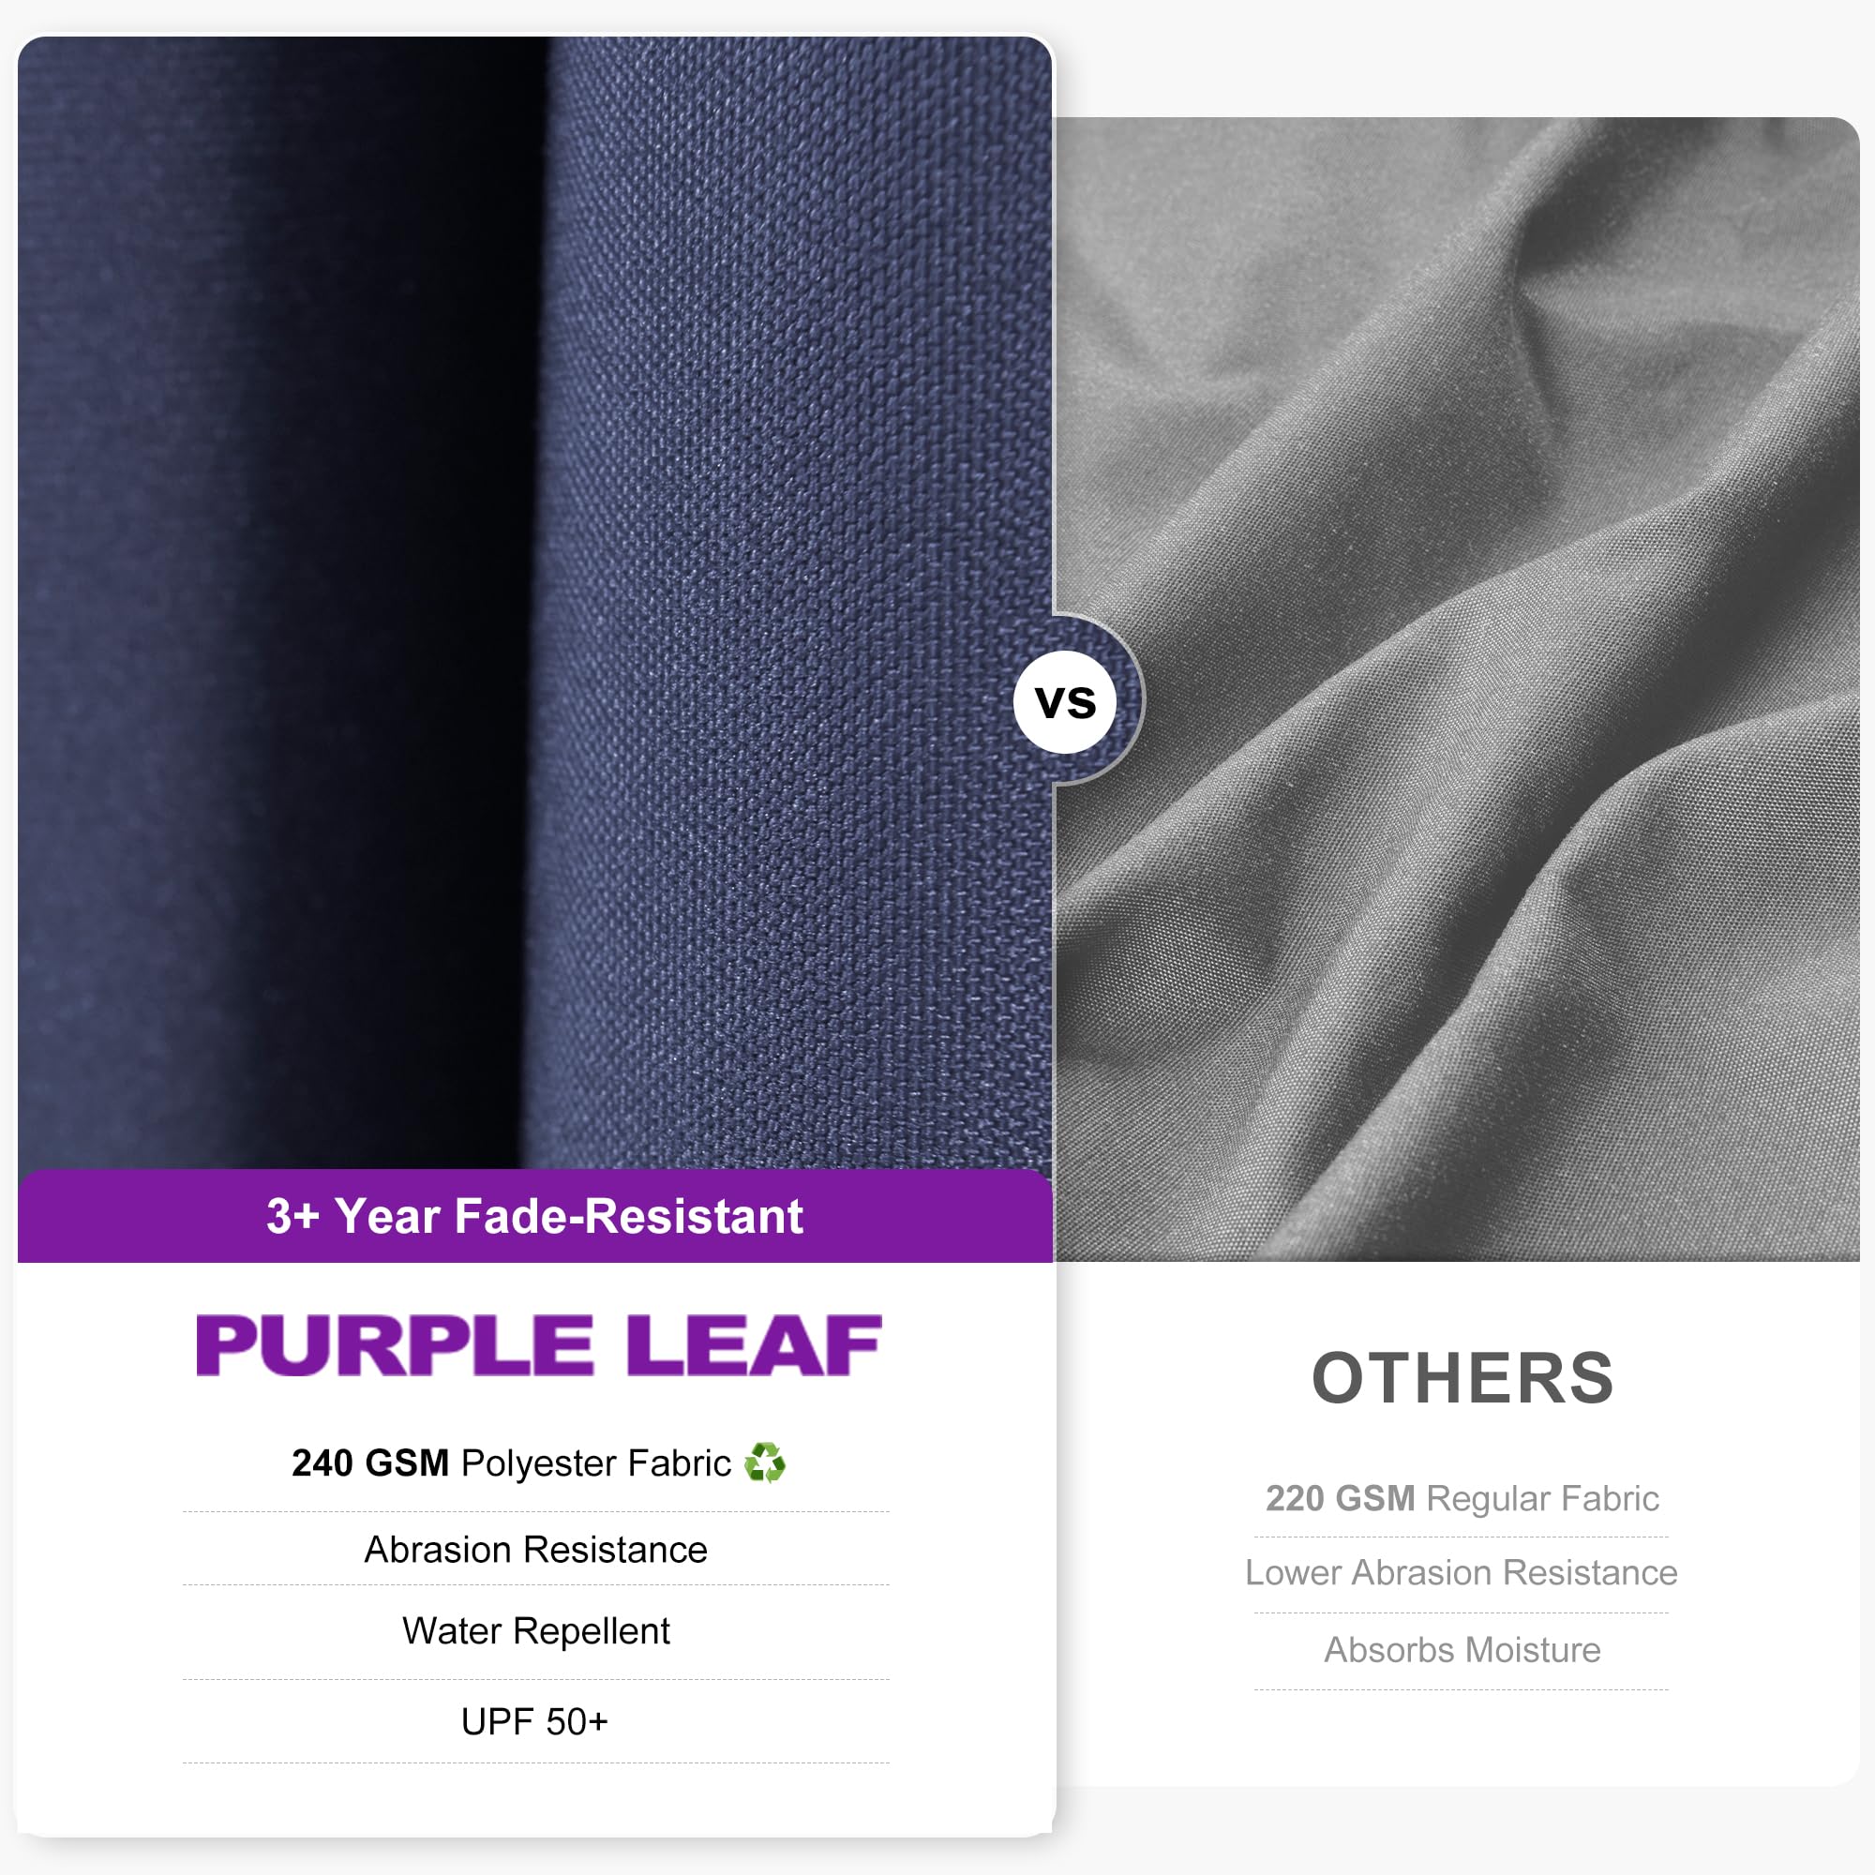Screen dimensions: 1875x1875
Task: Click the white VS circle badge
Action: click(1065, 701)
